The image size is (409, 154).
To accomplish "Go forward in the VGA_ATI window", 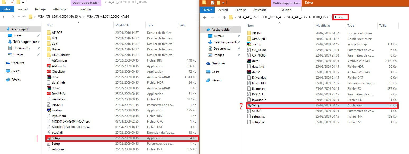I will (13, 17).
